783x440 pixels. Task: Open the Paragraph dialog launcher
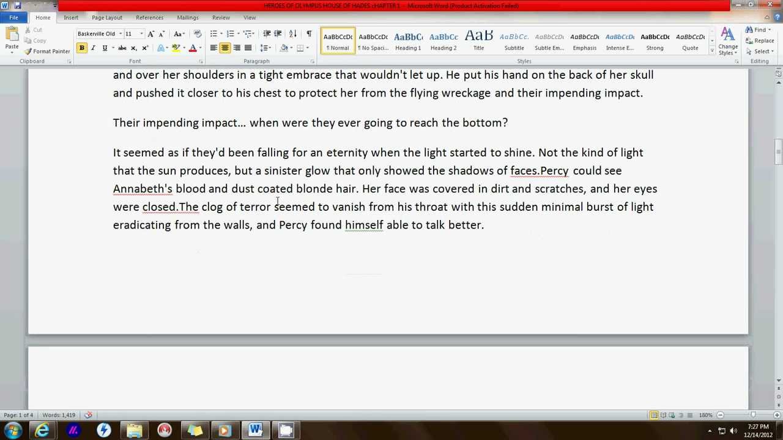tap(313, 61)
